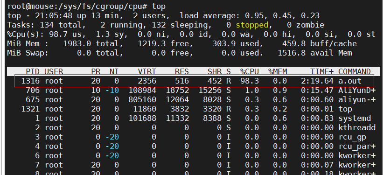Click the 98.3 CPU value for a.out
This screenshot has width=383, height=175.
coord(250,81)
